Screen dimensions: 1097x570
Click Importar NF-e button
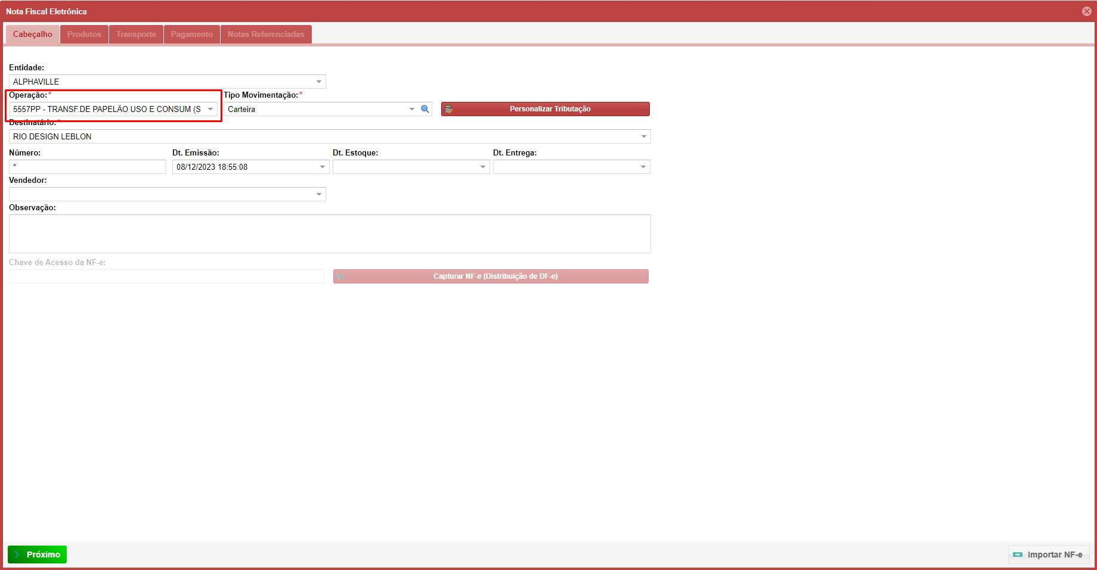pyautogui.click(x=1049, y=555)
